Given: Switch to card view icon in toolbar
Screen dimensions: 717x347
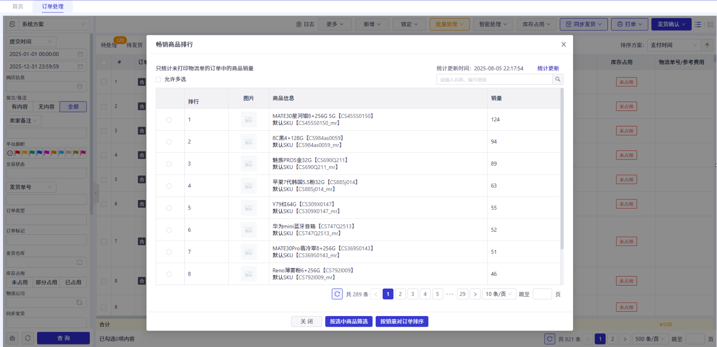Looking at the screenshot, I should 711,25.
